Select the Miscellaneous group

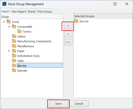click(26, 46)
